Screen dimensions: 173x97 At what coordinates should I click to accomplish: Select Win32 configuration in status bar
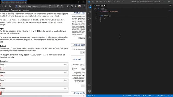163,96
